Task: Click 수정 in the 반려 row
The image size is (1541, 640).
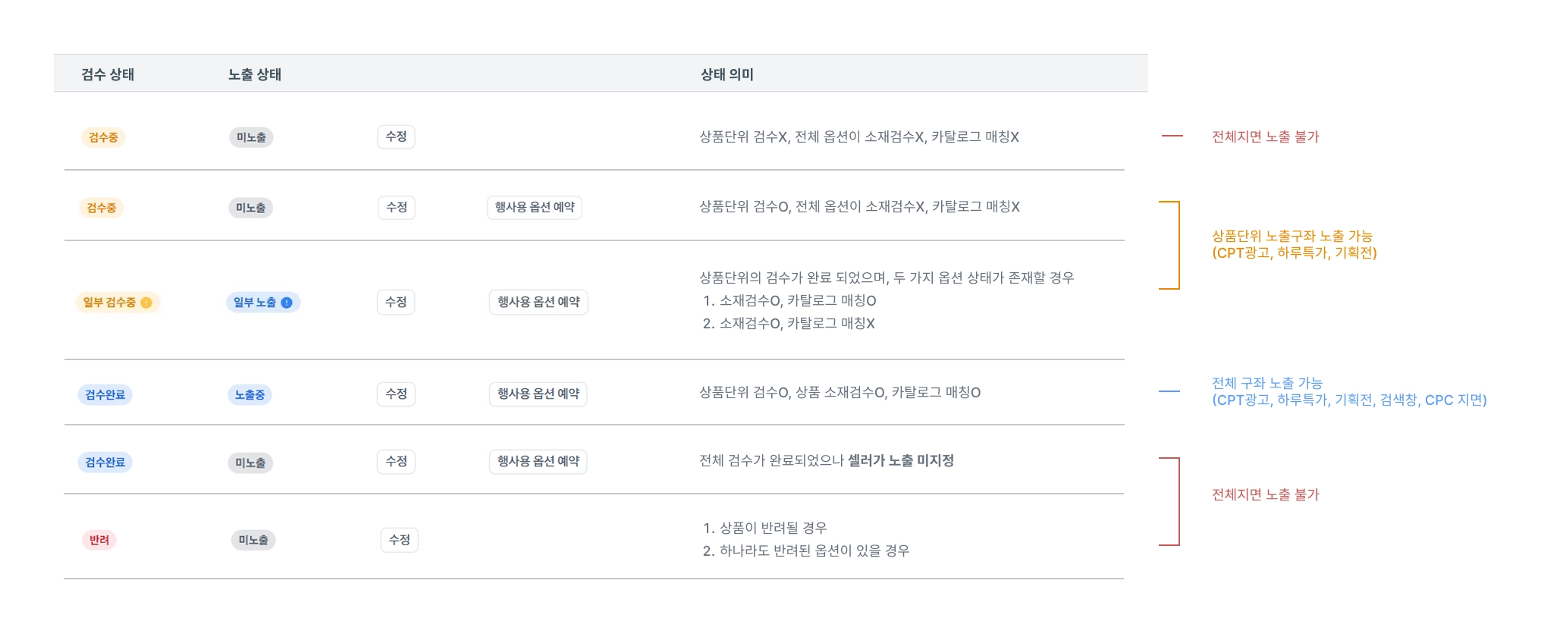Action: 399,540
